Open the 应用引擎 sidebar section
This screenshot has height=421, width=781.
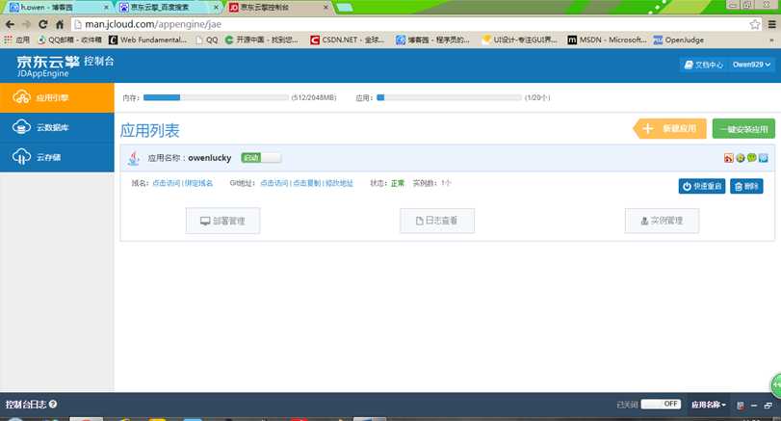(x=57, y=97)
